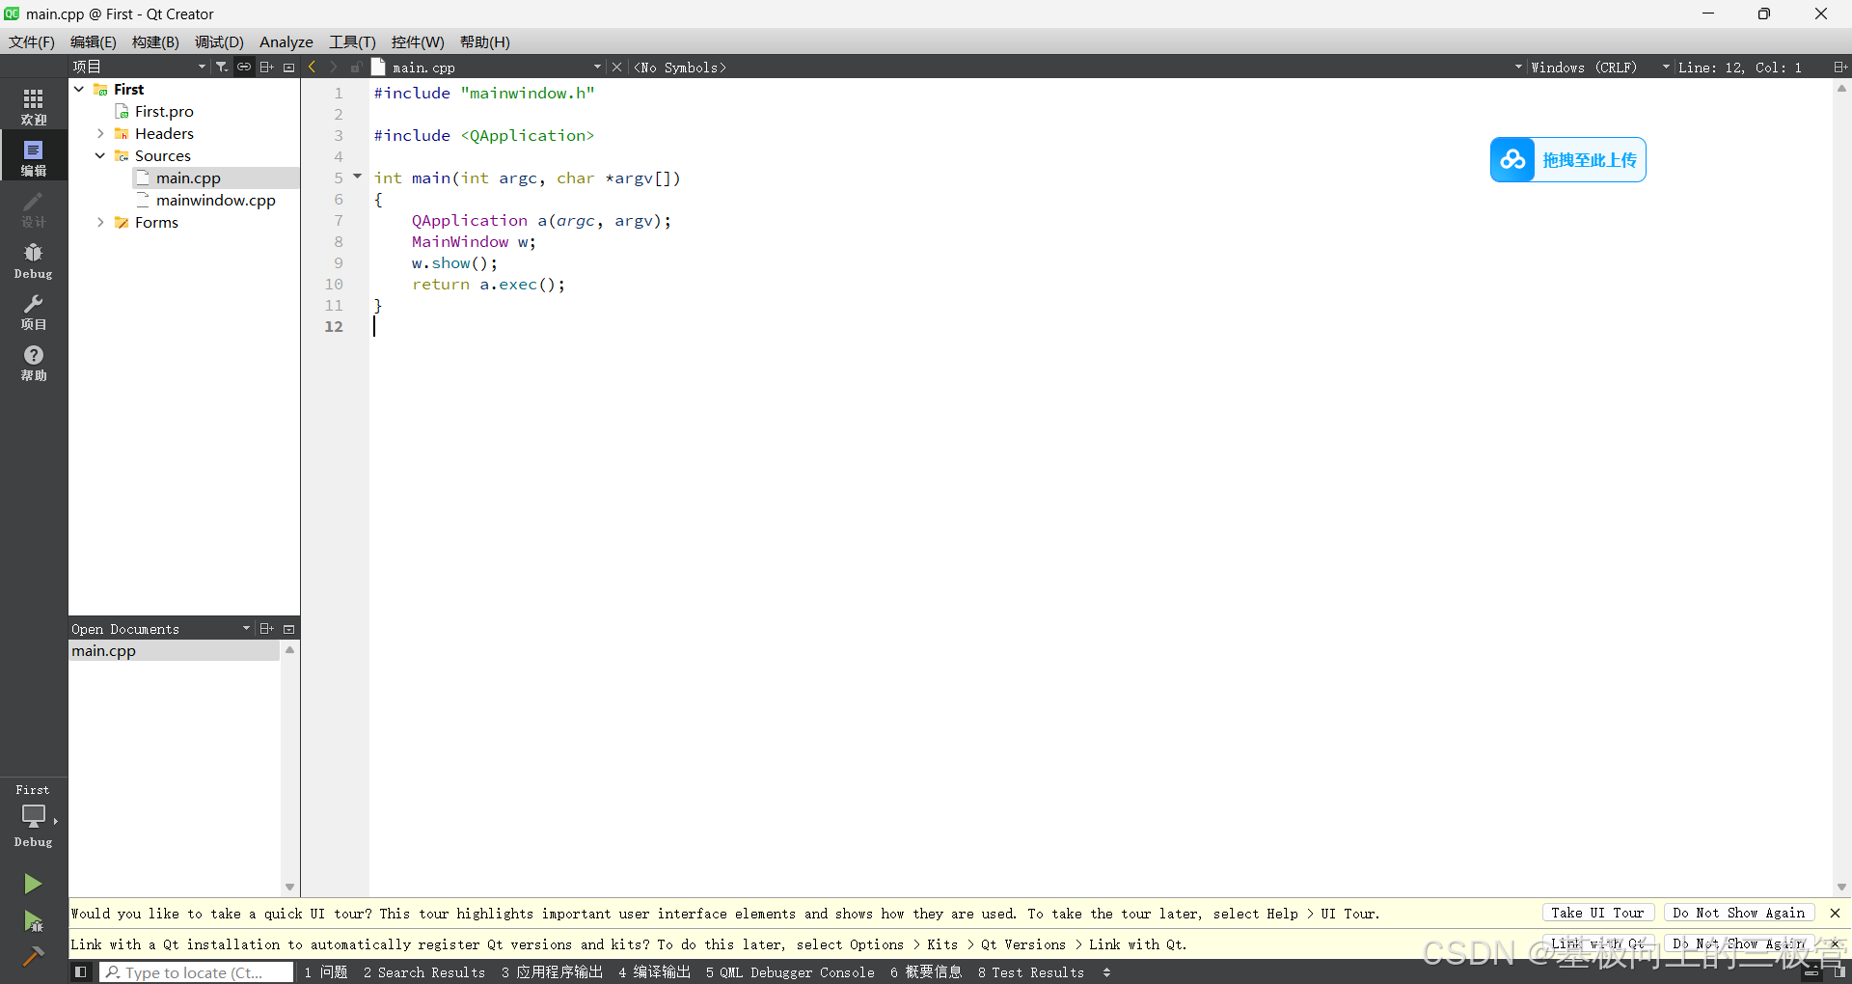This screenshot has height=984, width=1852.
Task: Open the Help (帮助) mode
Action: point(34,363)
